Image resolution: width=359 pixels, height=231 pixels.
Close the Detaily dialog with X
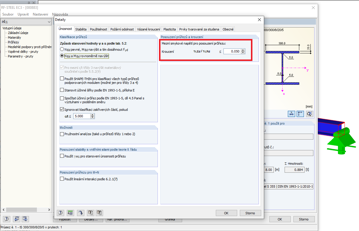(x=259, y=20)
